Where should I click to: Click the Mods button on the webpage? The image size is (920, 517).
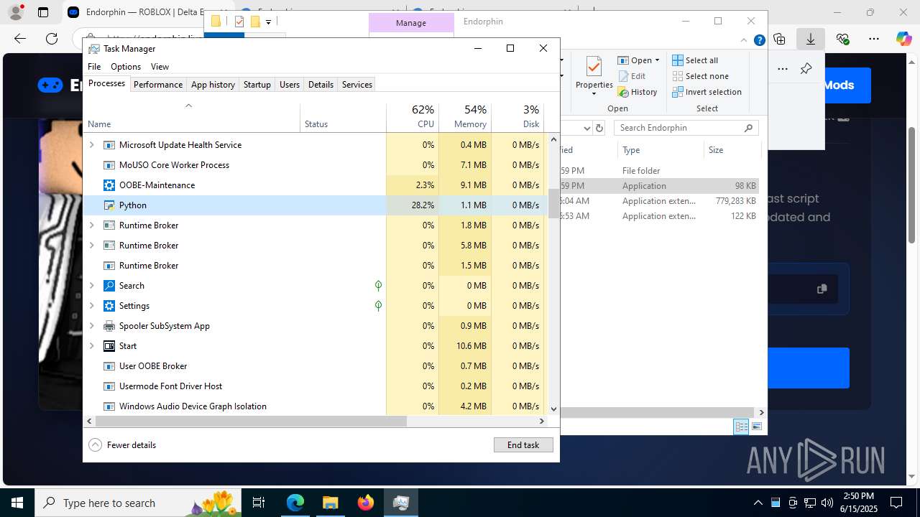[839, 85]
